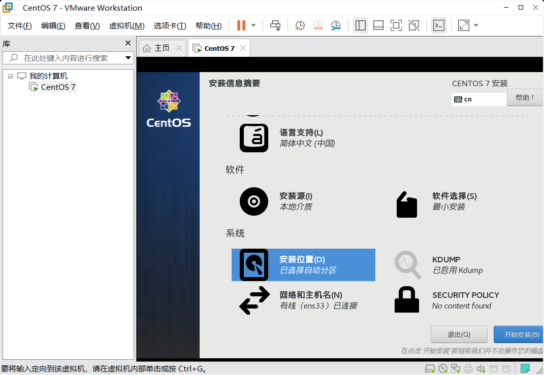Select CentOS 7 in the library tree
This screenshot has height=375, width=544.
[58, 87]
